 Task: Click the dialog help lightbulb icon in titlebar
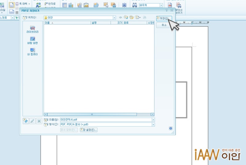pyautogui.click(x=167, y=10)
